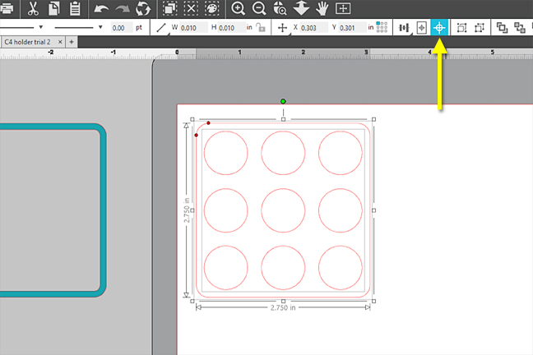Click the Copy icon
The image size is (533, 355).
53,9
